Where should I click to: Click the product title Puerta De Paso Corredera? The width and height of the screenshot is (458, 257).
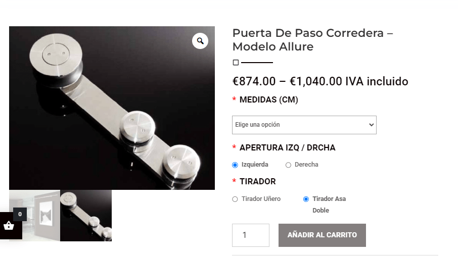point(312,40)
